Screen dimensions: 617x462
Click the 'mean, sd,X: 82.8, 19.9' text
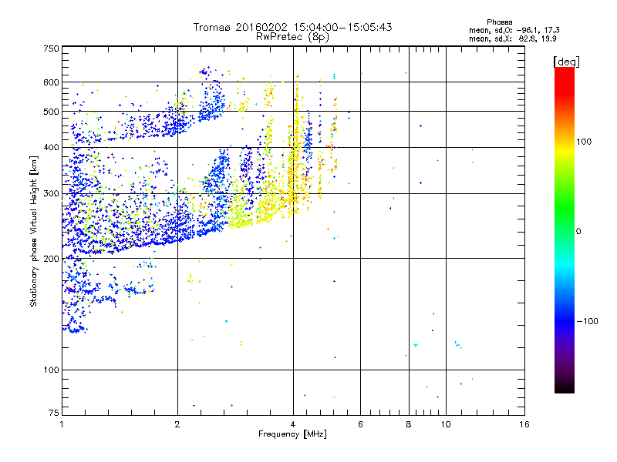(x=512, y=38)
